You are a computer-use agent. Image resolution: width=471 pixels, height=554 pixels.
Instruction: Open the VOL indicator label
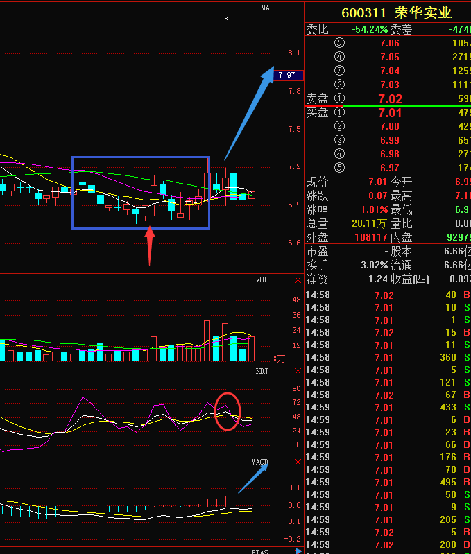click(262, 280)
